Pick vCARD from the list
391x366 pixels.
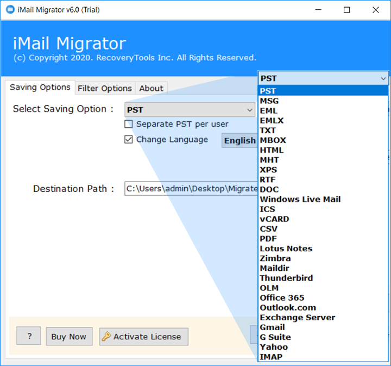(x=323, y=219)
